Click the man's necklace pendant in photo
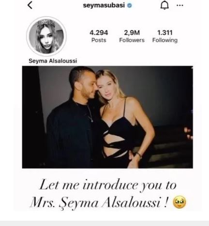 91,120
